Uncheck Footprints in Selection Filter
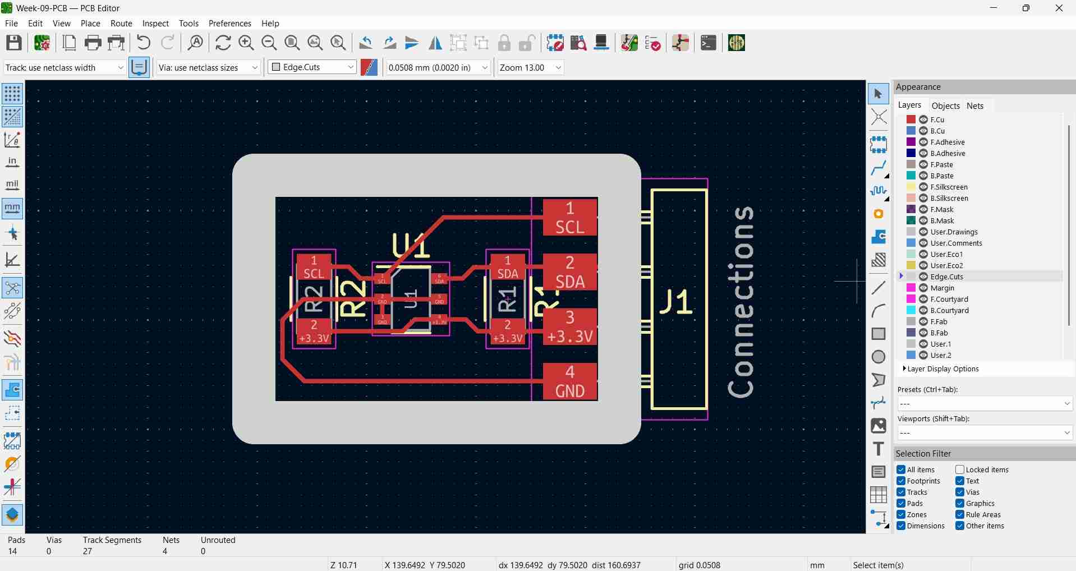Viewport: 1076px width, 571px height. pos(901,481)
